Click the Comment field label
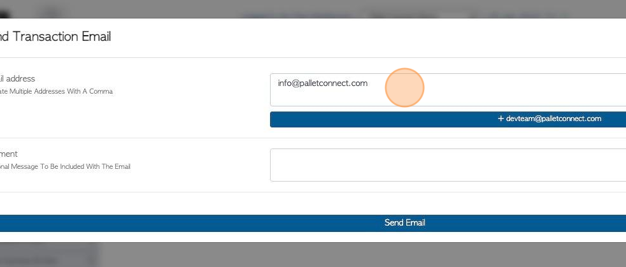The image size is (626, 267). pyautogui.click(x=9, y=154)
